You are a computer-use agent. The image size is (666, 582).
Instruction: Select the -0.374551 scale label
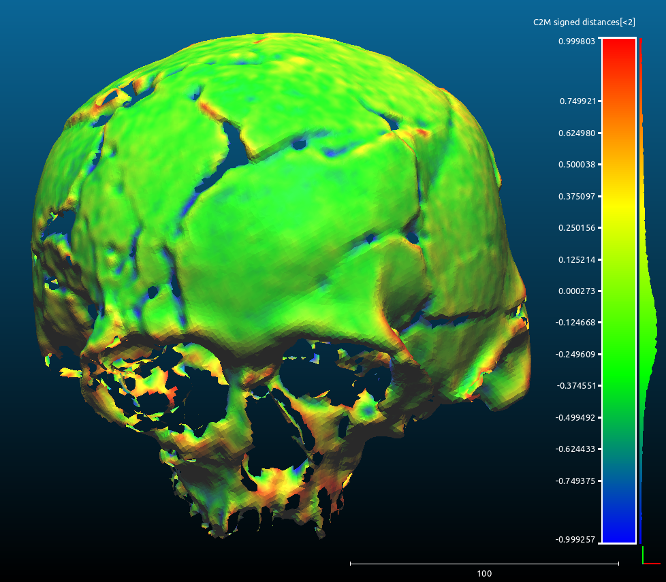point(576,386)
